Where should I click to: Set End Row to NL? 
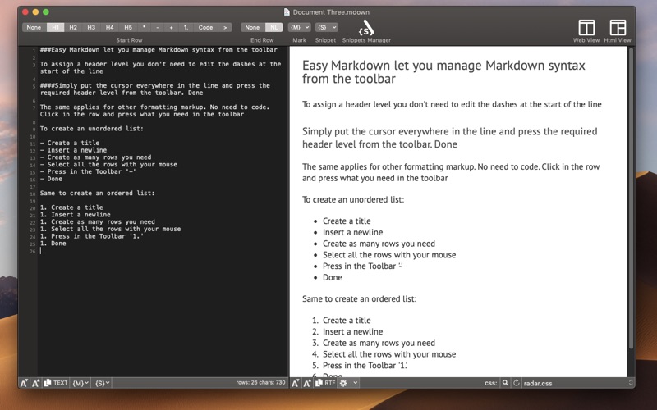tap(274, 27)
